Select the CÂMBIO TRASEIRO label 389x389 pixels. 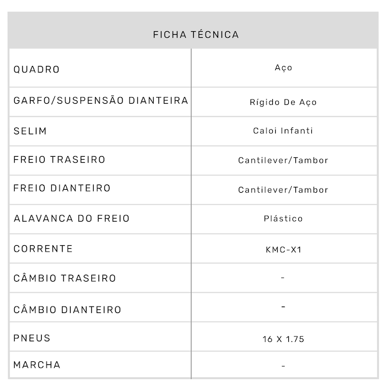point(65,278)
